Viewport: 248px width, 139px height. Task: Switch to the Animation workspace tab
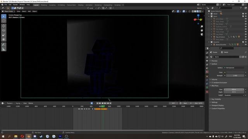pos(89,5)
